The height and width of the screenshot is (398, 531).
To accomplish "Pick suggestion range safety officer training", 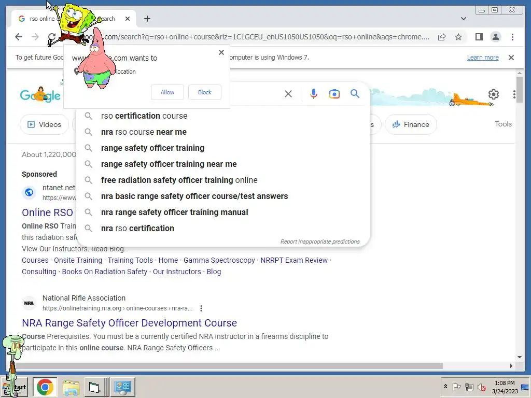I will (223, 148).
